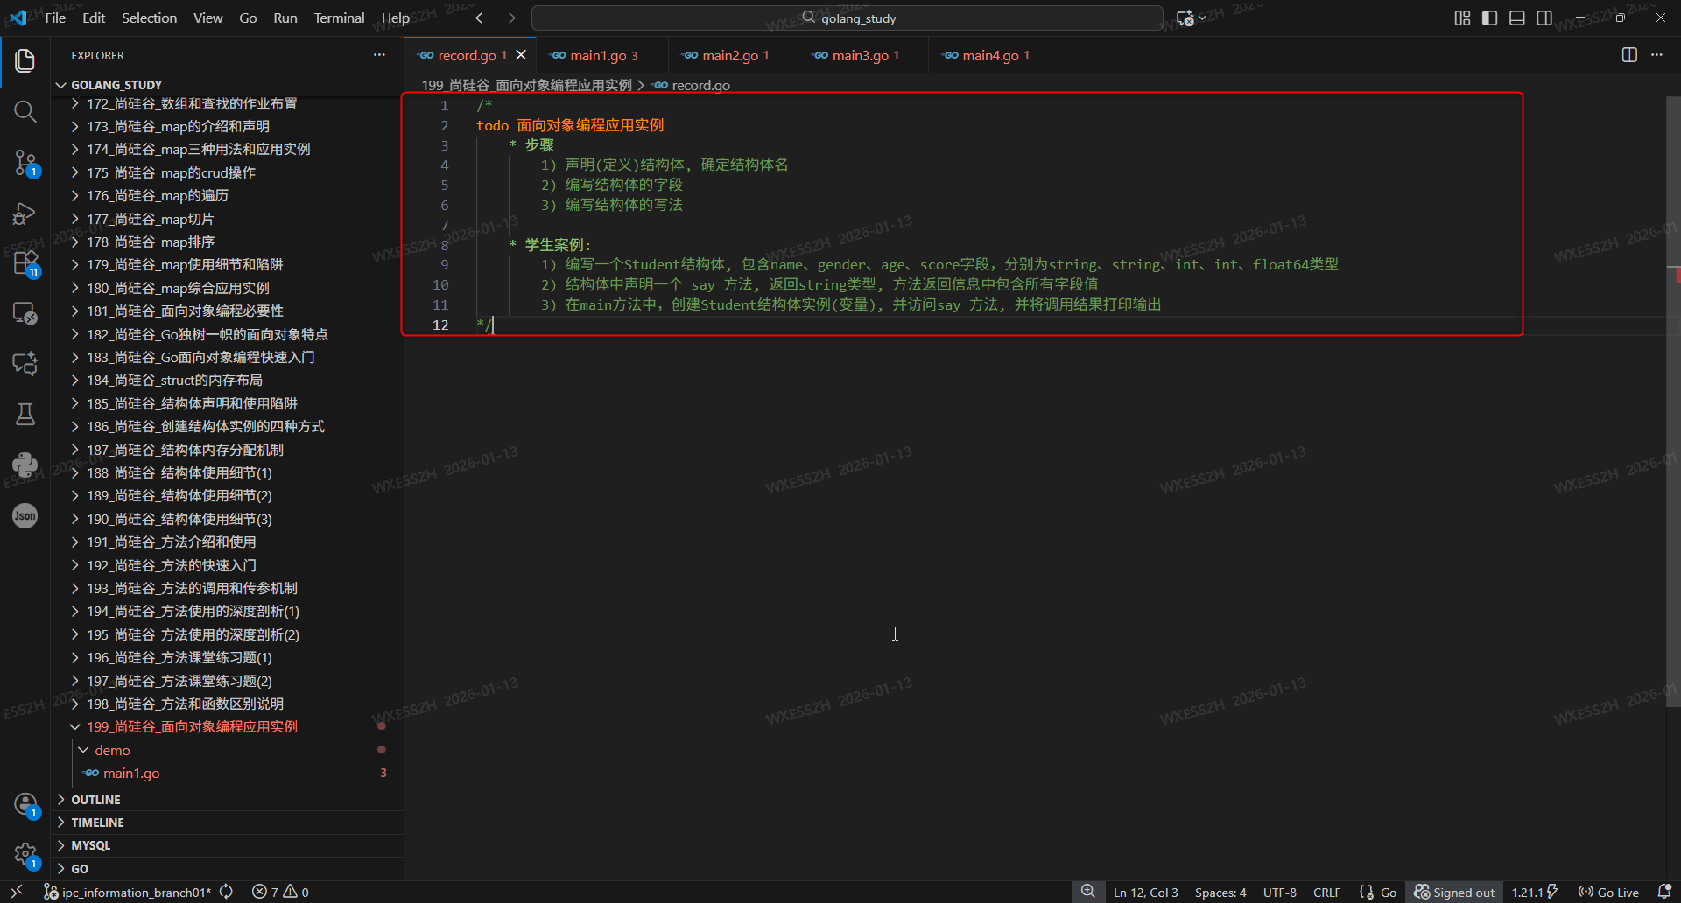Click the Copilot chat icon in title bar
Image resolution: width=1681 pixels, height=903 pixels.
(x=1185, y=18)
